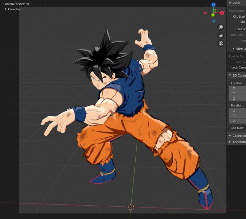
Task: Click the 3D cursor at the origin
Action: [x=131, y=207]
